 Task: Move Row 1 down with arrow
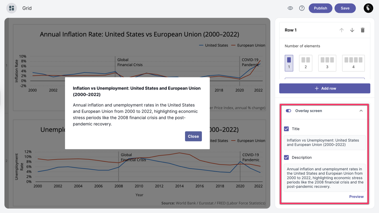point(352,30)
